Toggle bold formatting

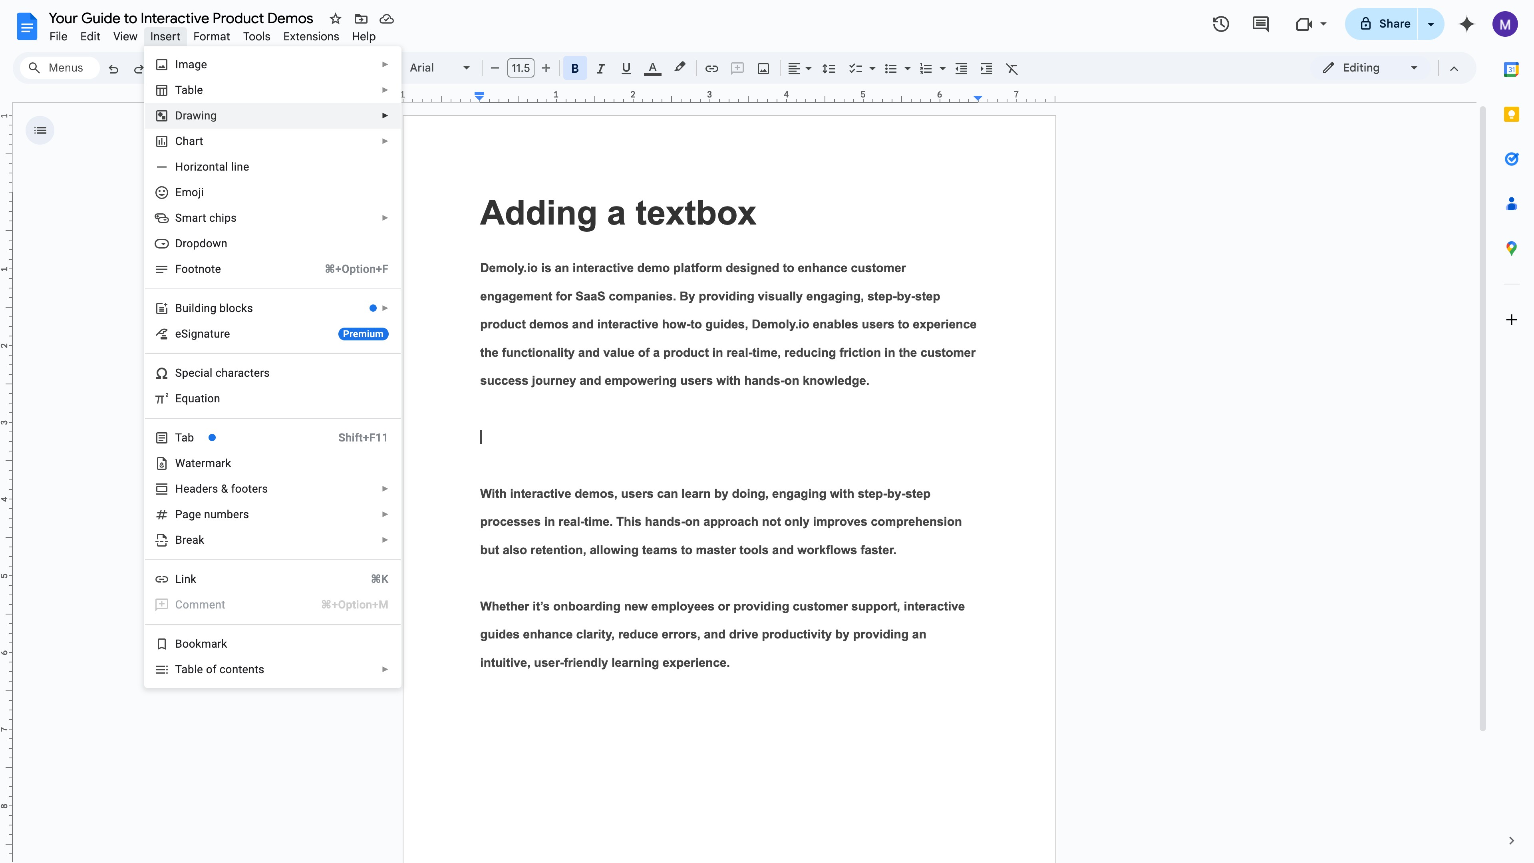[x=575, y=68]
